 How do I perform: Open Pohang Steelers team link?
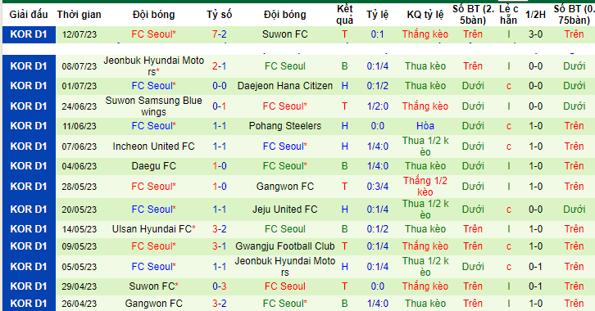point(284,126)
